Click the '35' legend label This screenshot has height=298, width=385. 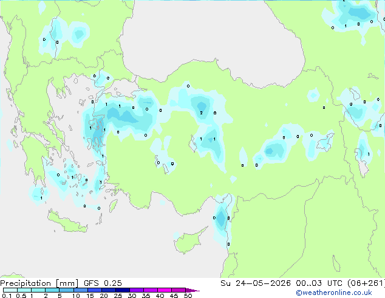(x=146, y=296)
